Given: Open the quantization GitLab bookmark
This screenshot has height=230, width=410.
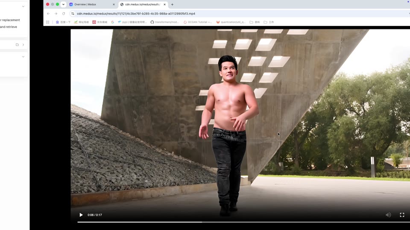Looking at the screenshot, I should [231, 22].
